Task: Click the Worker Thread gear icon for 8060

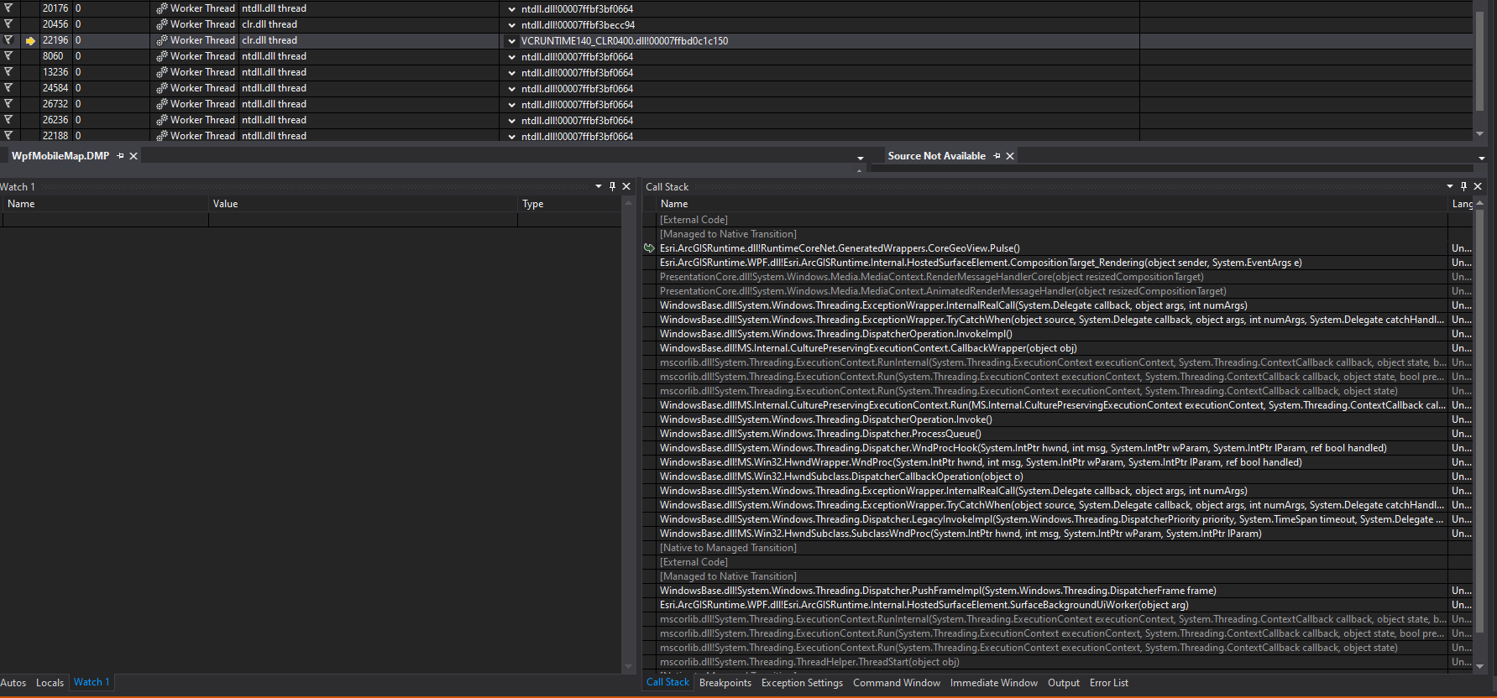Action: tap(162, 56)
